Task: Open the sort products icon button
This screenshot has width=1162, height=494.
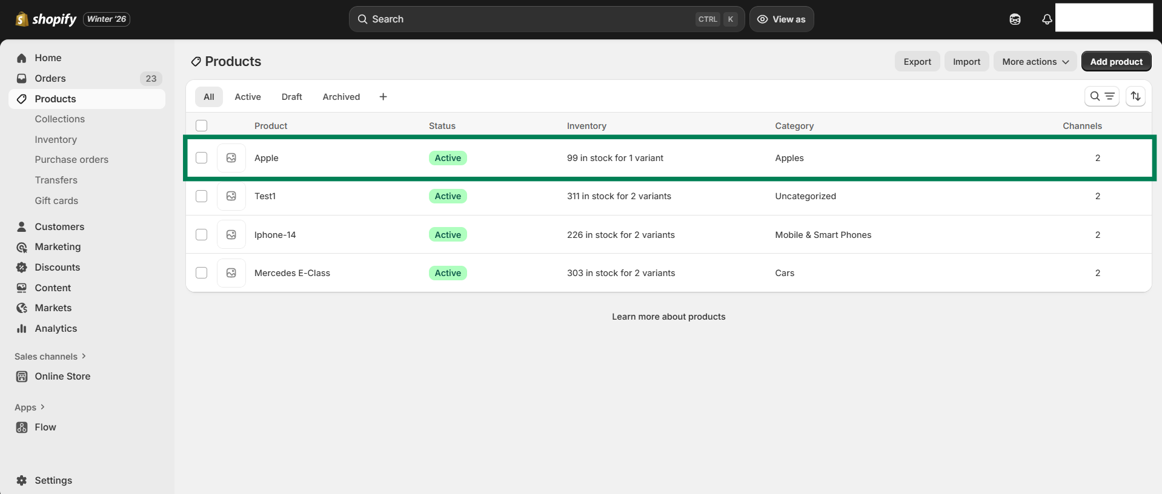Action: pyautogui.click(x=1135, y=96)
